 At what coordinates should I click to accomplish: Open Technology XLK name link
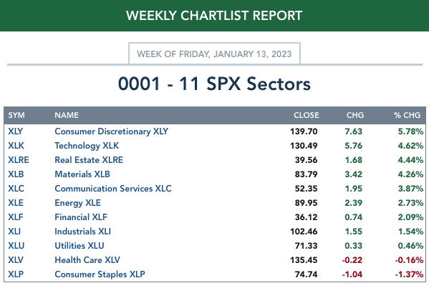pyautogui.click(x=87, y=146)
